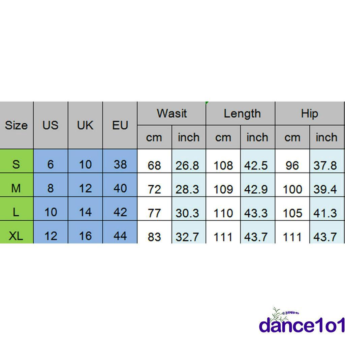Click the Size column header
Screen dimensions: 345x345
tap(16, 125)
